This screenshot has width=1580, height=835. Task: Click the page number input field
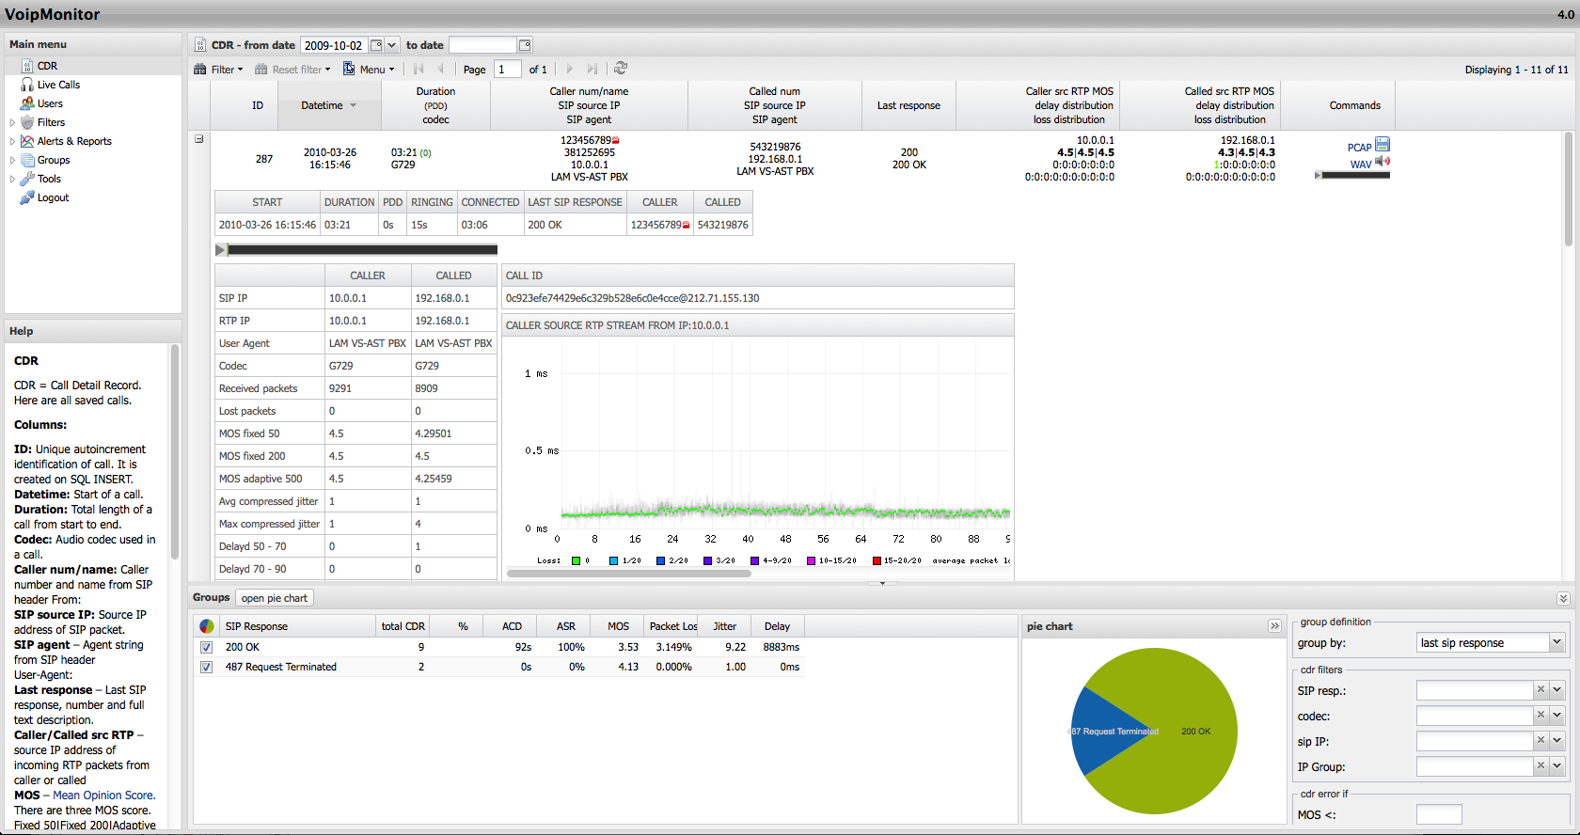[x=508, y=70]
